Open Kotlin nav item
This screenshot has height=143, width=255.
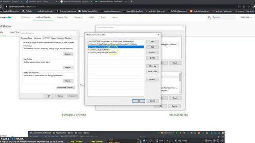[91, 17]
